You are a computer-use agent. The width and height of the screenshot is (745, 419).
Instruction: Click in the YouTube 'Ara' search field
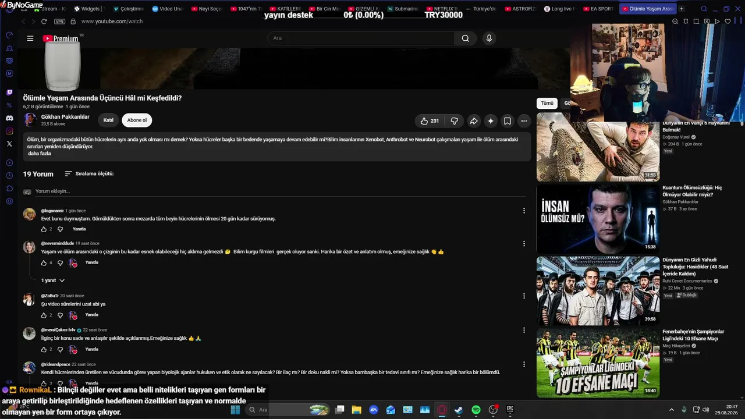361,38
